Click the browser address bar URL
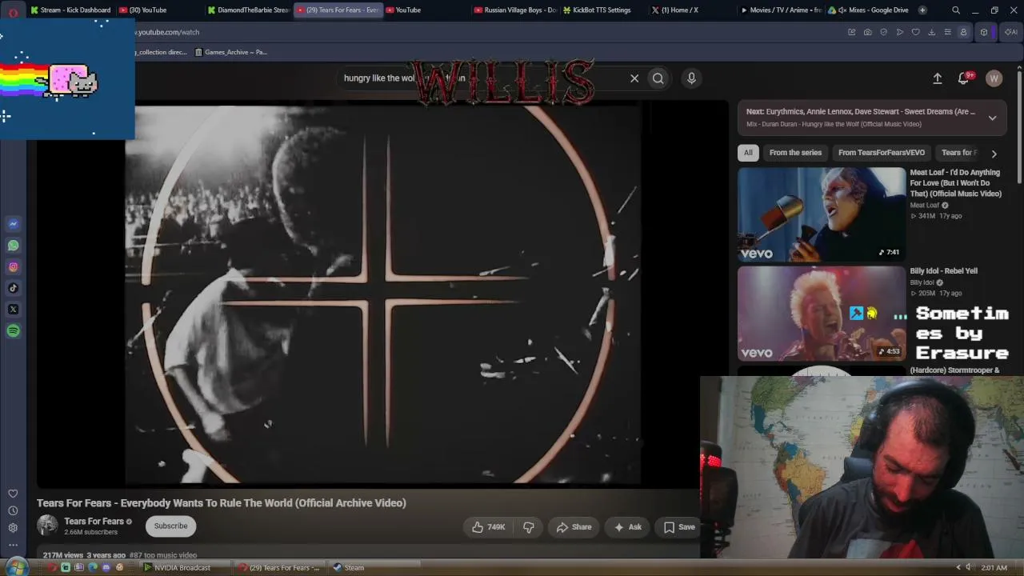This screenshot has width=1024, height=576. coord(166,32)
